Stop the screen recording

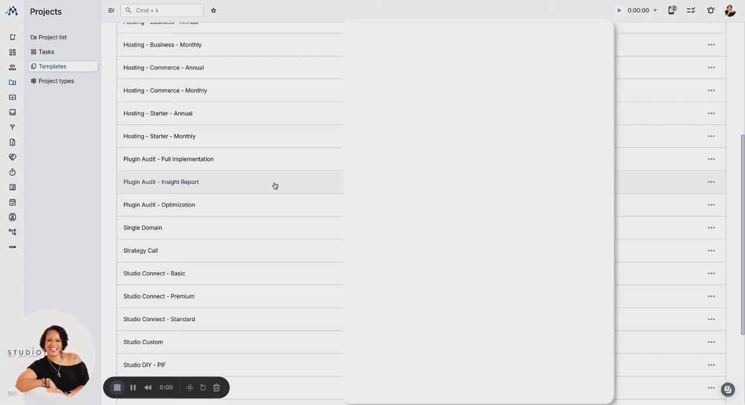pyautogui.click(x=117, y=388)
